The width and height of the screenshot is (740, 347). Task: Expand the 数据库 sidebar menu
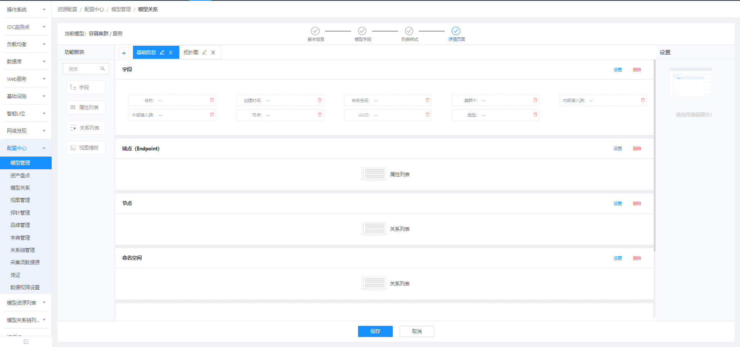[26, 62]
